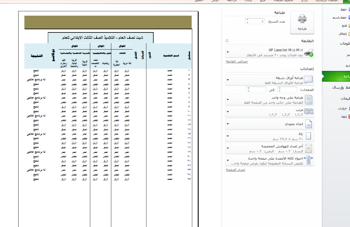Click the collated pages icon
This screenshot has height=227, width=350.
coord(309,111)
